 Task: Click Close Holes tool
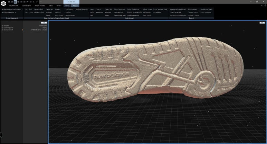tap(147, 9)
